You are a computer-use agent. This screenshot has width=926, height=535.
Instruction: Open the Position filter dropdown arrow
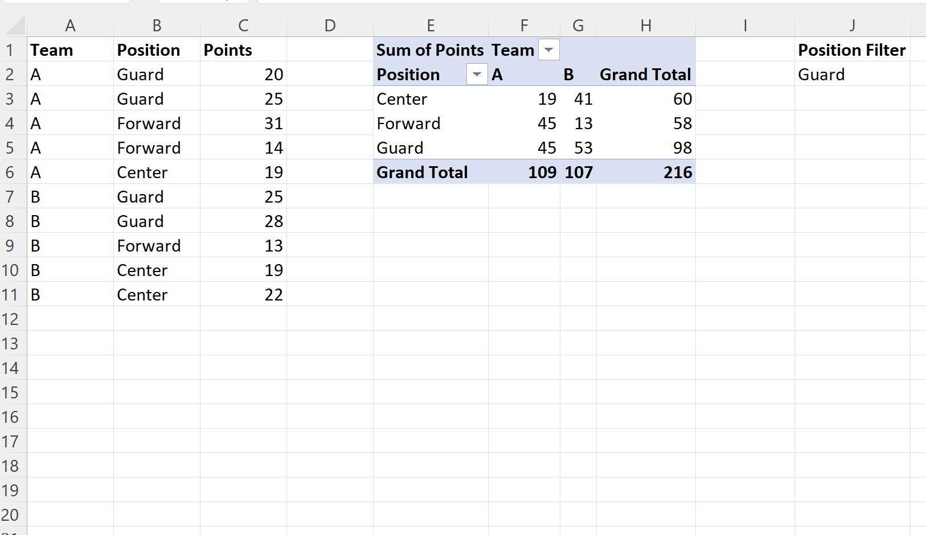pos(477,75)
